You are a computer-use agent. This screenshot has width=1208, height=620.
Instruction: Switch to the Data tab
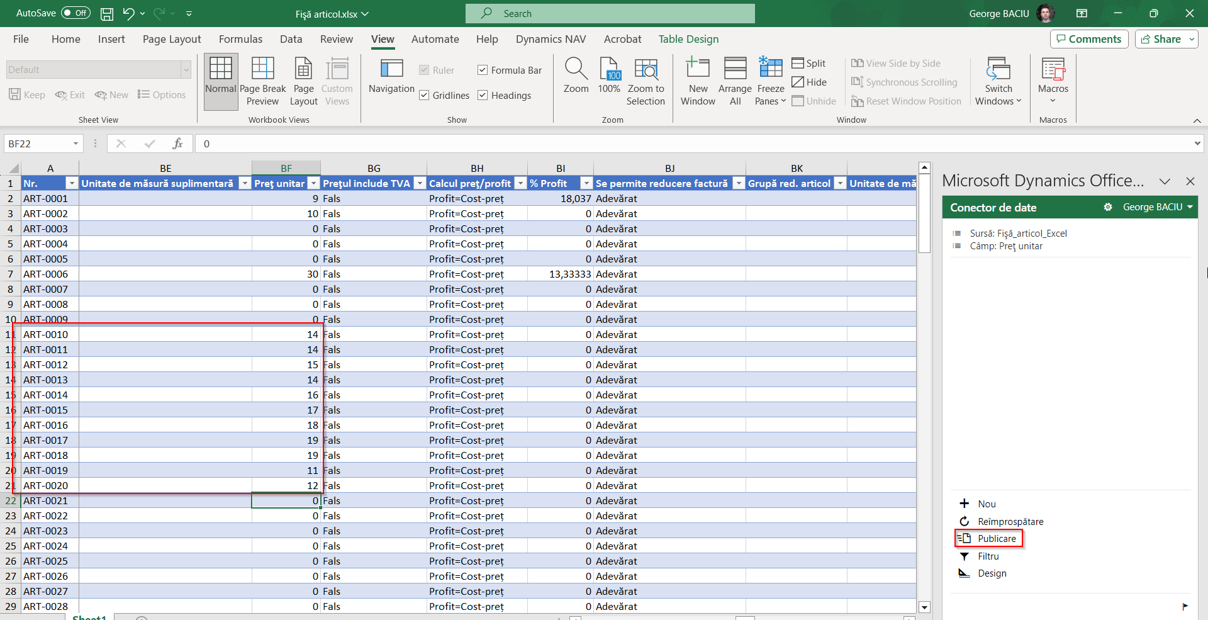(x=291, y=39)
